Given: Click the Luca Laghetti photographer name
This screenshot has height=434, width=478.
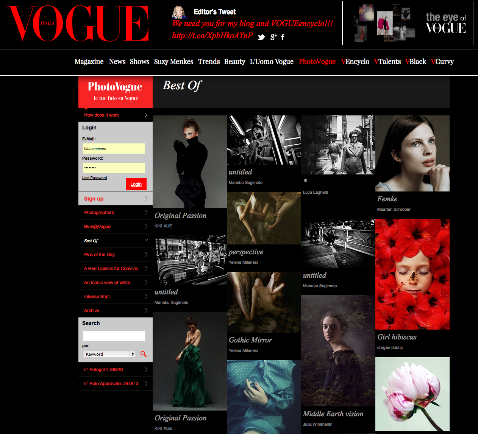Looking at the screenshot, I should pos(315,192).
